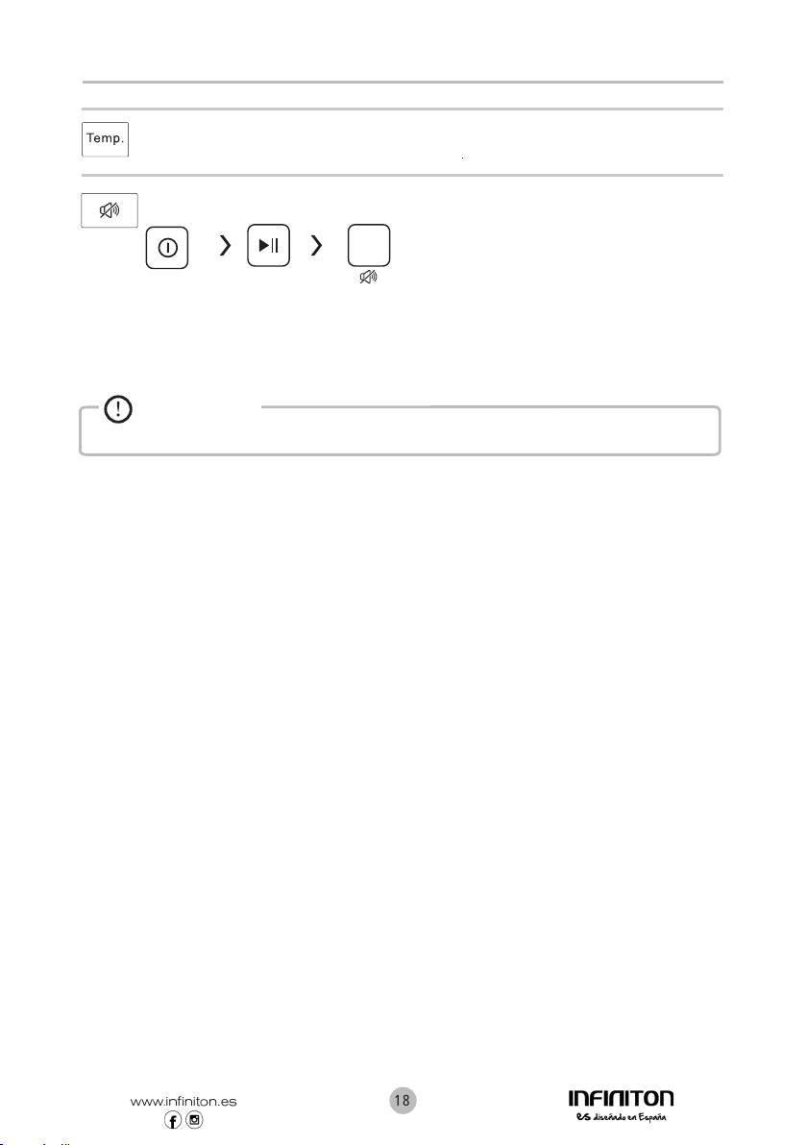The height and width of the screenshot is (1145, 807).
Task: Click the cropped text at bottom-left corner
Action: coord(35,1142)
